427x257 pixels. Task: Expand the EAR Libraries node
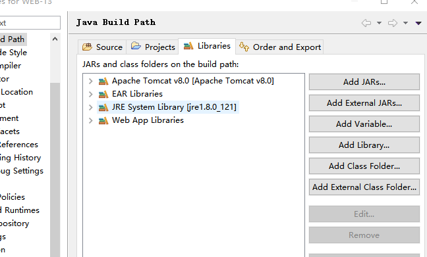[x=91, y=94]
